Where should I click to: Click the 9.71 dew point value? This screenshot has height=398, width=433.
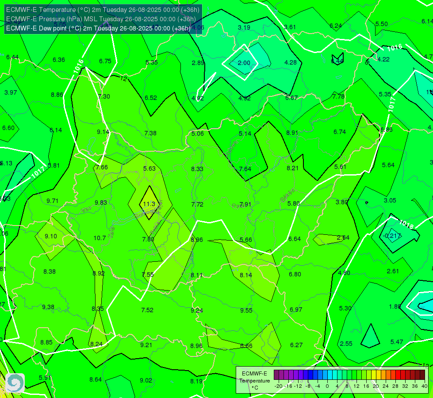click(x=53, y=201)
